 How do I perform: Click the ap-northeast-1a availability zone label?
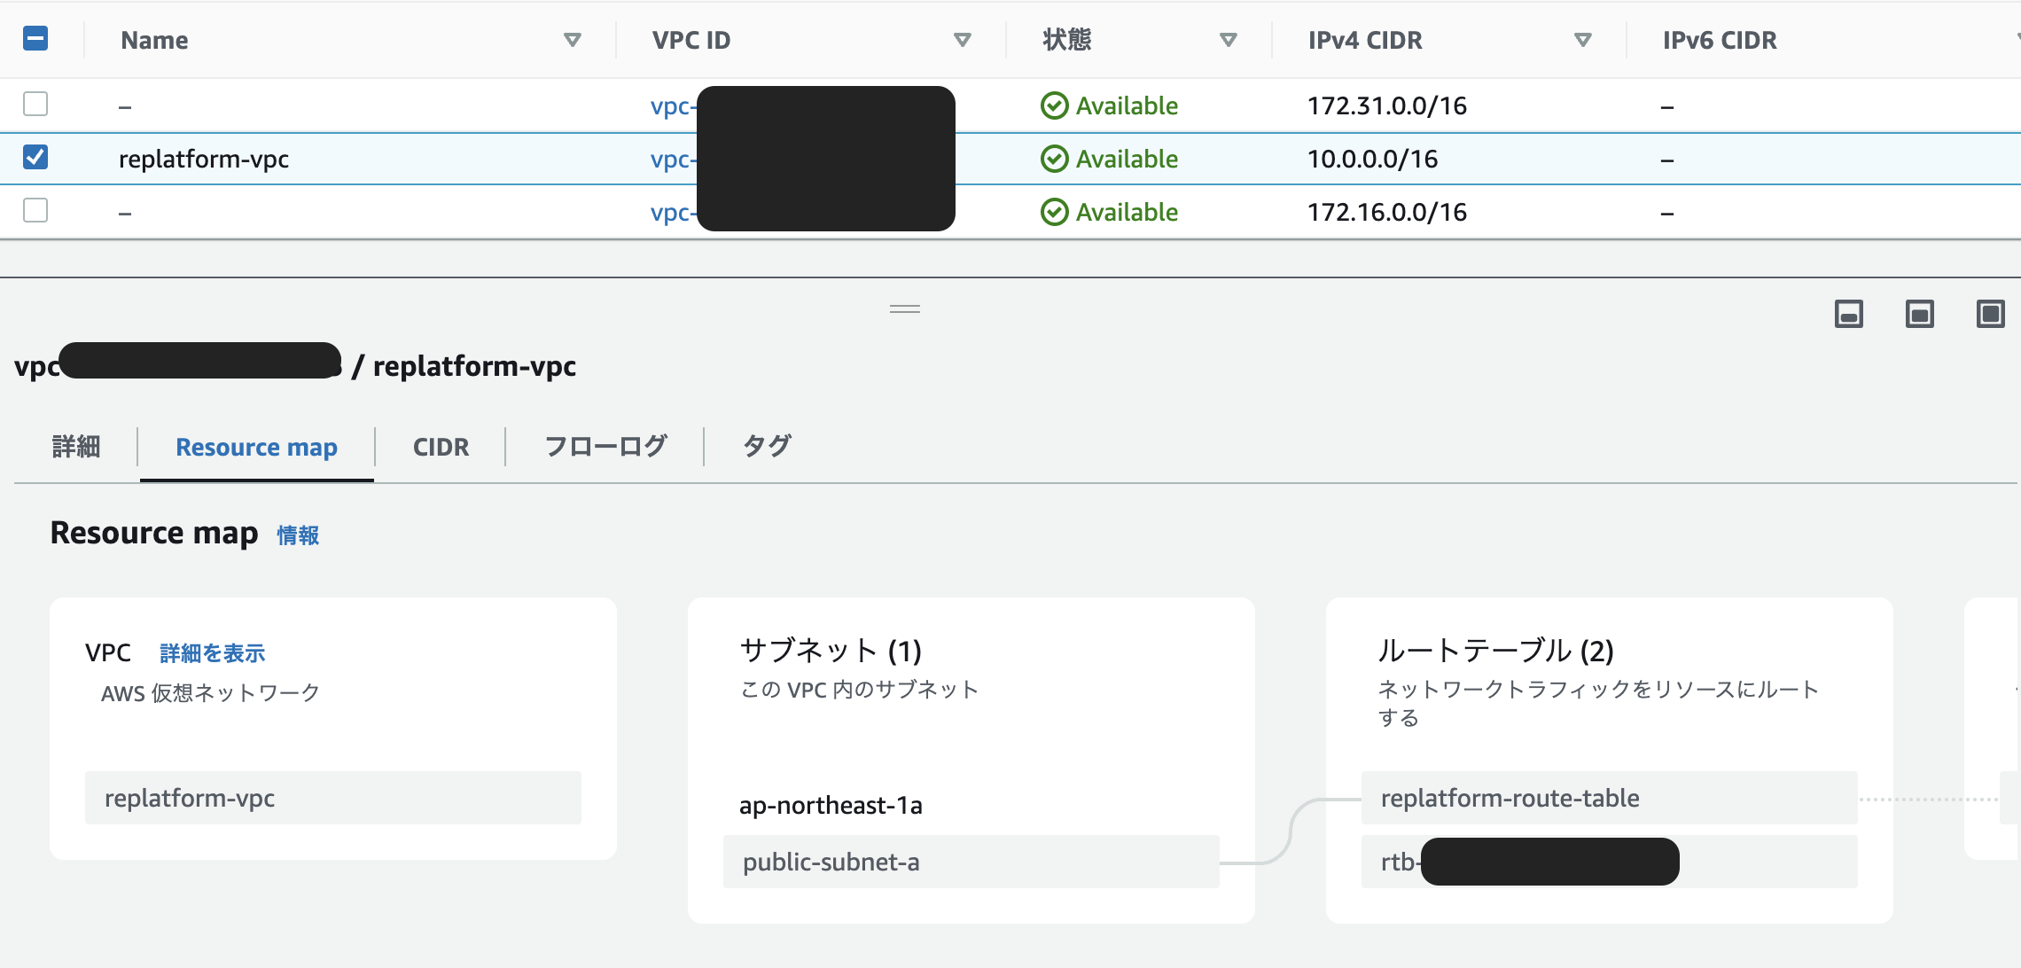(x=831, y=805)
